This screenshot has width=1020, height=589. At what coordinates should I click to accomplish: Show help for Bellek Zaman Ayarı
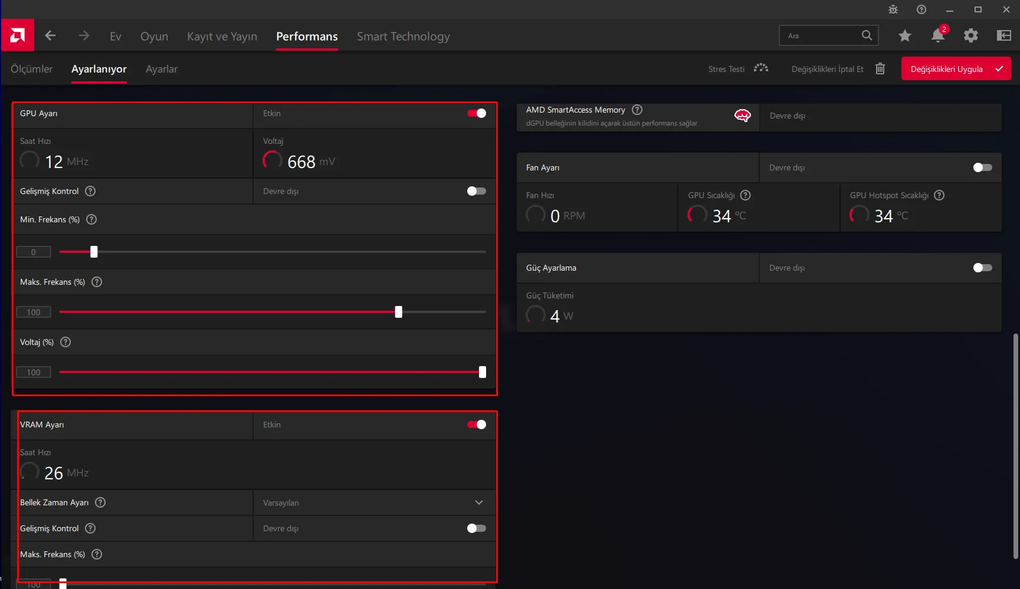point(100,502)
